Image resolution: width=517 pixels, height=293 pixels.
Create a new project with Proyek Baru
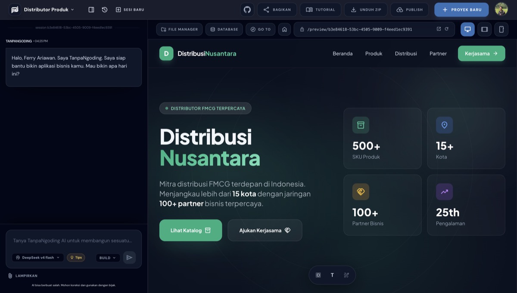461,9
